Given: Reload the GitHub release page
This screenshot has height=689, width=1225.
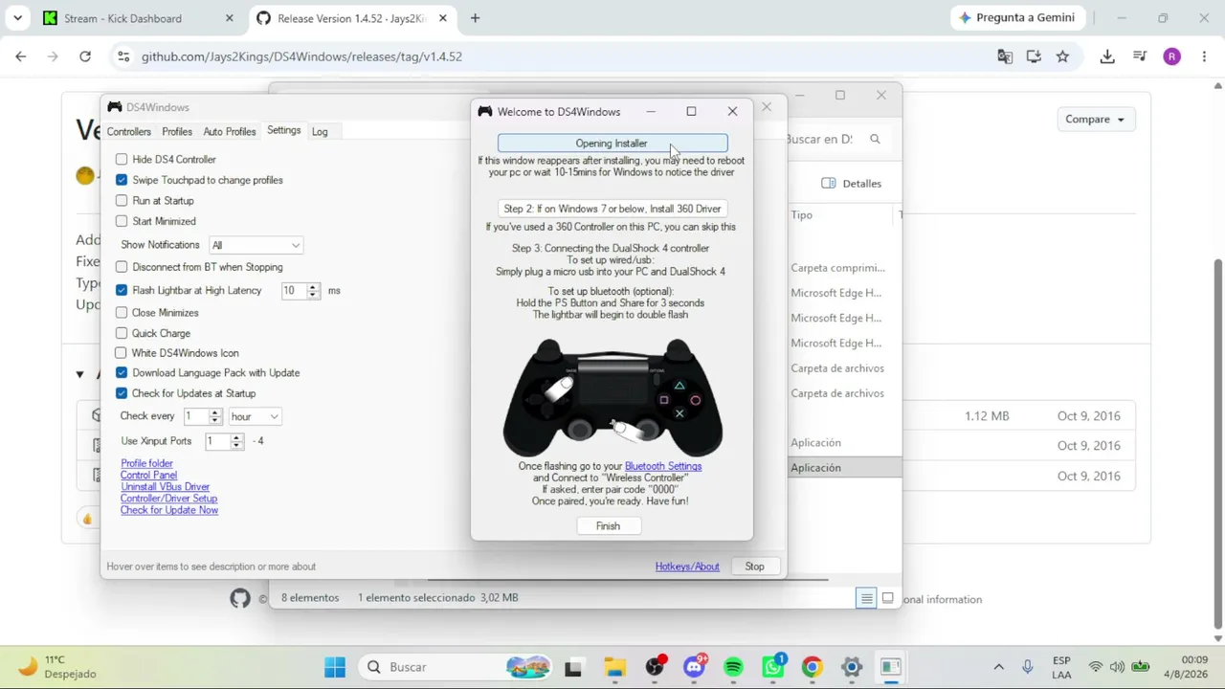Looking at the screenshot, I should click(85, 56).
